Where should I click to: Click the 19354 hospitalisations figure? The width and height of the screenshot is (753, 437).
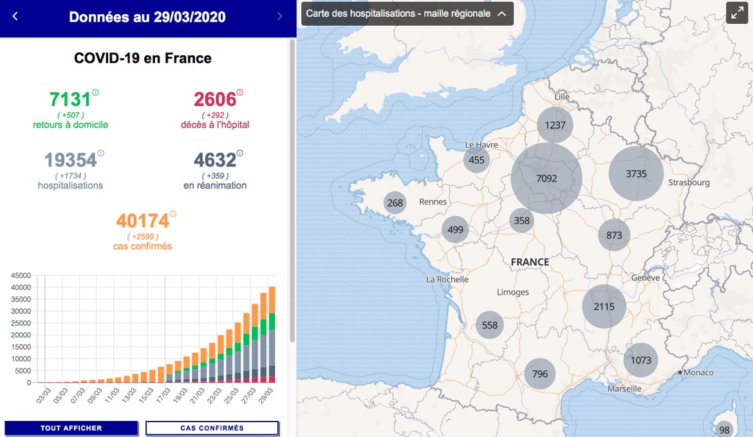pos(71,160)
